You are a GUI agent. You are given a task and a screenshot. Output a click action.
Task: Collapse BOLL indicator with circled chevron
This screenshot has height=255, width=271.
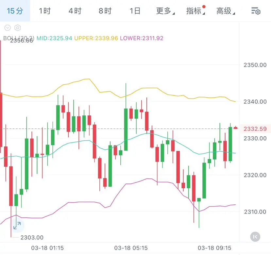click(8, 28)
